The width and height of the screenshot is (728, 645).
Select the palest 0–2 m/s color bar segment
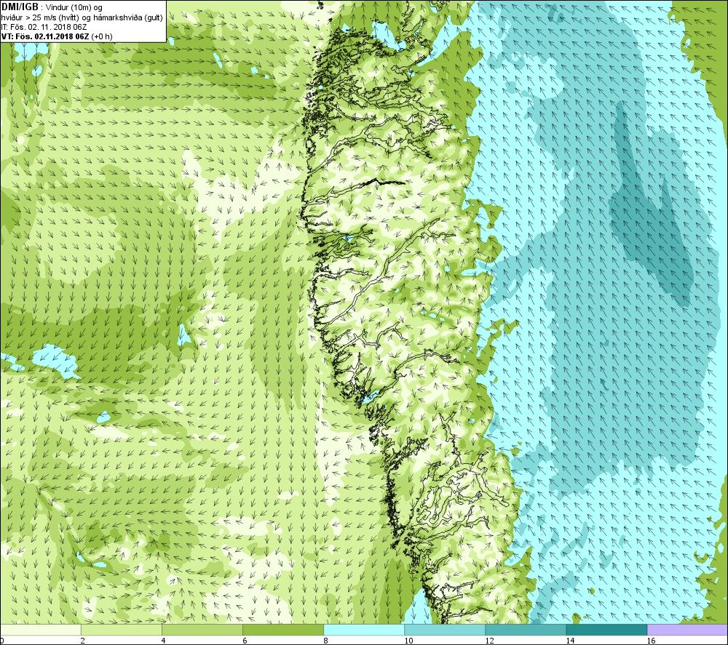[40, 630]
